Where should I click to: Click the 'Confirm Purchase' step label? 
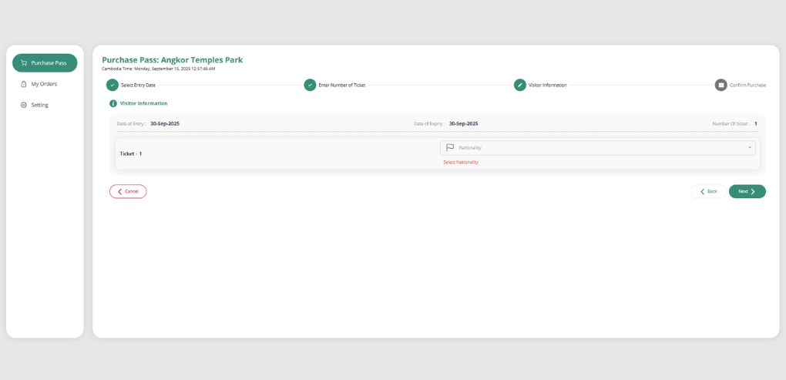click(x=748, y=86)
